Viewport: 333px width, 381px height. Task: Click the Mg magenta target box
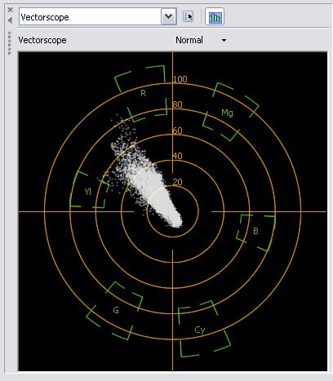click(x=230, y=112)
